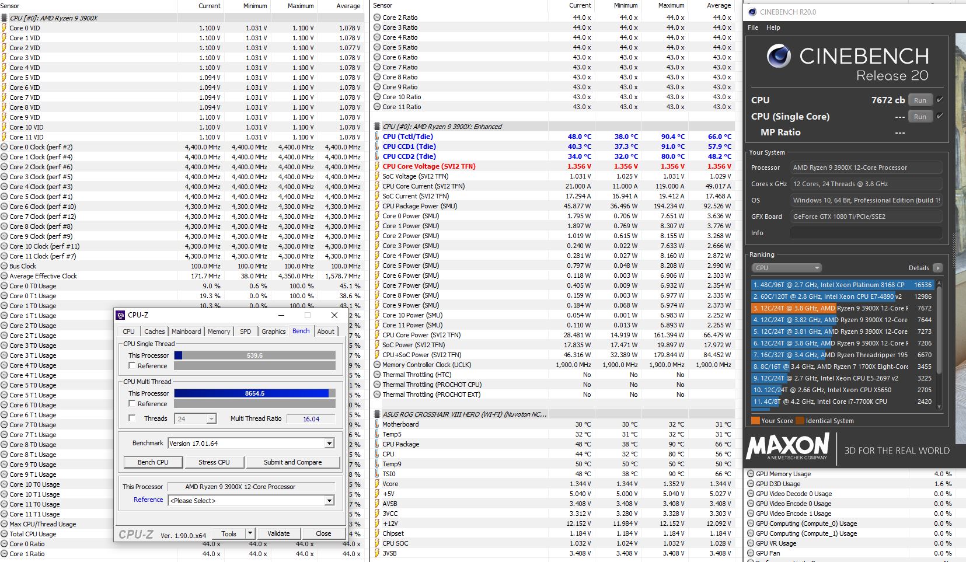Click the Bench CPU button
The height and width of the screenshot is (562, 966).
click(153, 462)
